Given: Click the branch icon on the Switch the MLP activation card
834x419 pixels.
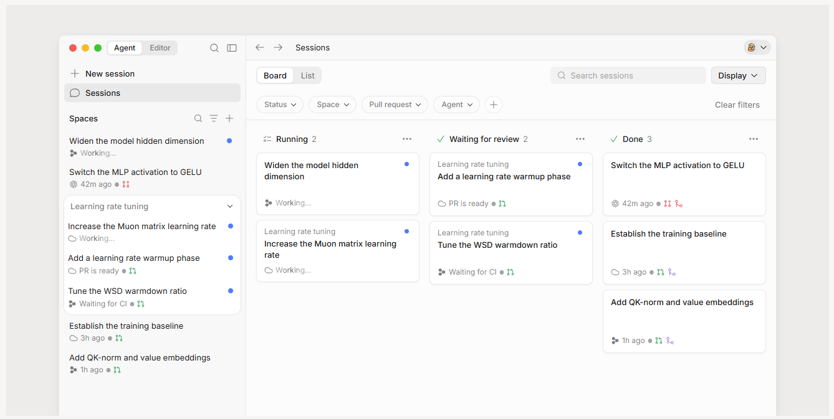Looking at the screenshot, I should 679,204.
